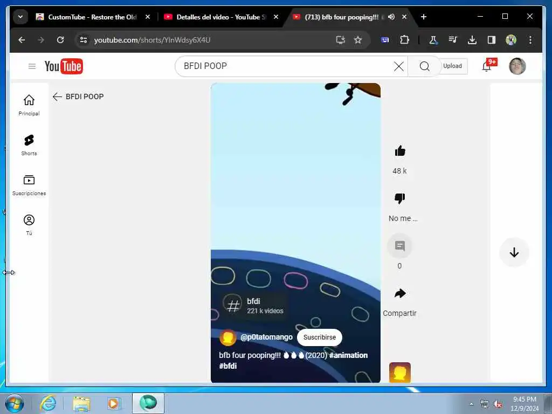Open the #animation hashtag link
The image size is (552, 414).
pyautogui.click(x=349, y=355)
